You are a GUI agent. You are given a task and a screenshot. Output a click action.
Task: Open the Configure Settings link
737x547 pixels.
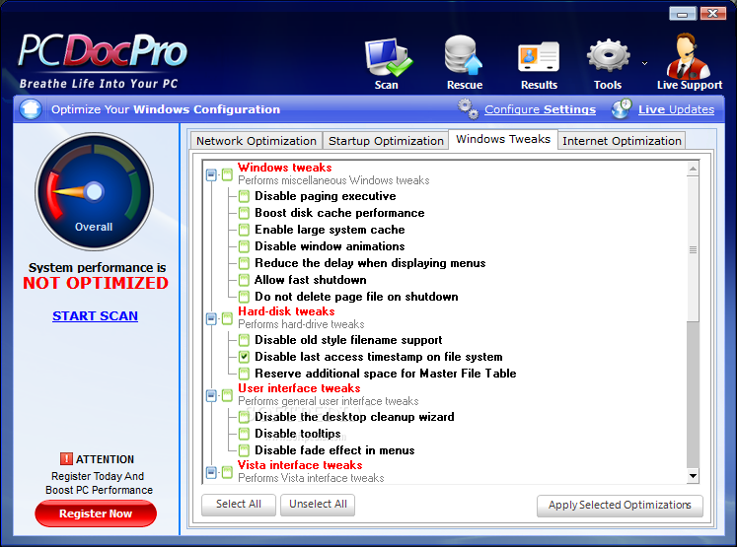[540, 109]
